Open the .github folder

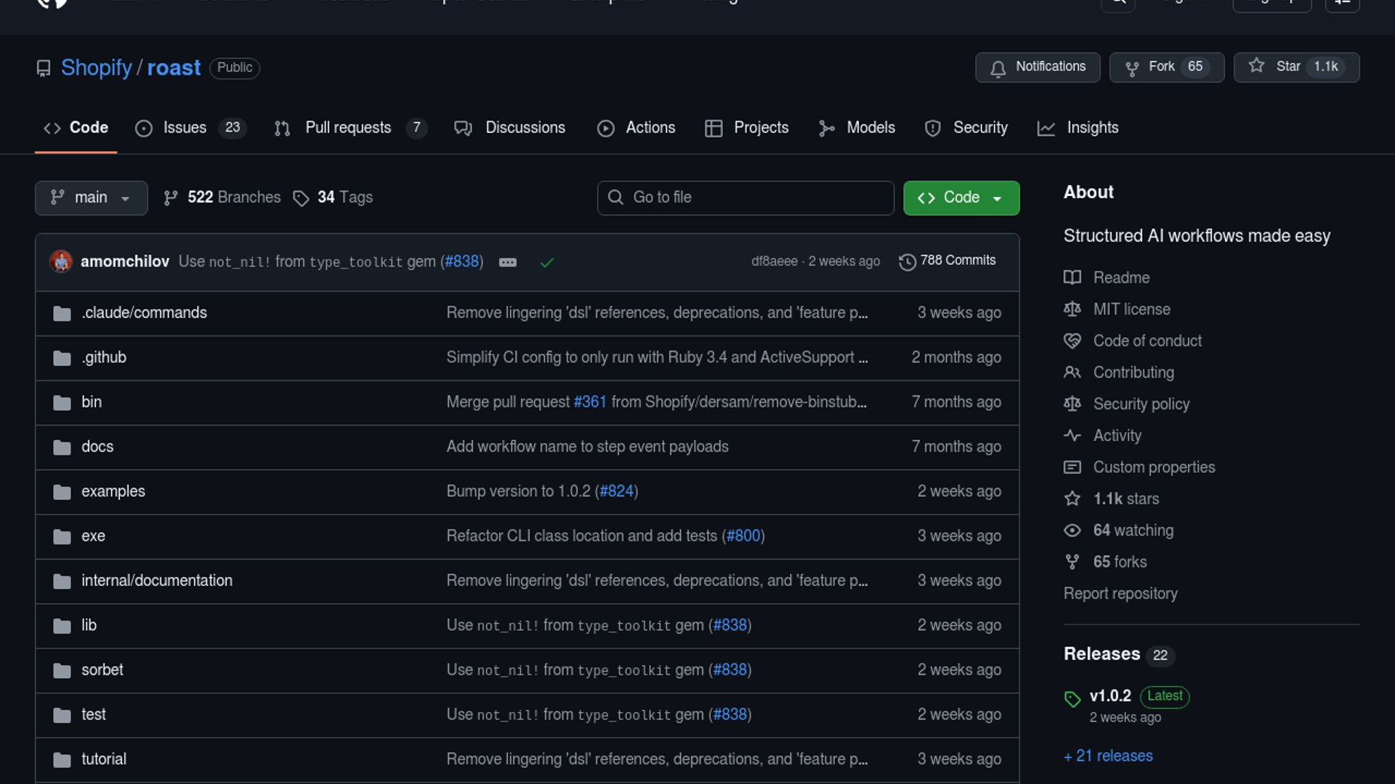[104, 358]
